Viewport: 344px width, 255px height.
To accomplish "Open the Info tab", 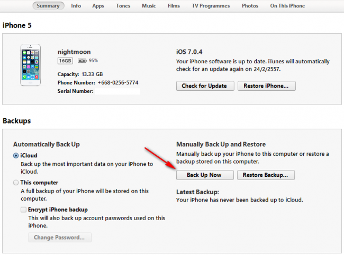I will 76,6.
